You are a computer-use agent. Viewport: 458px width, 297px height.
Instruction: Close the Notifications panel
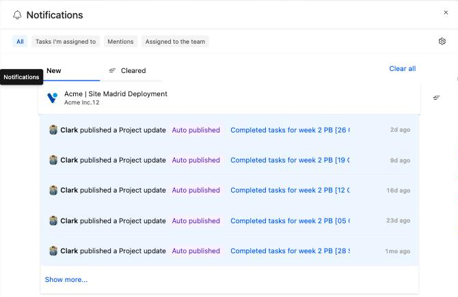pyautogui.click(x=446, y=12)
